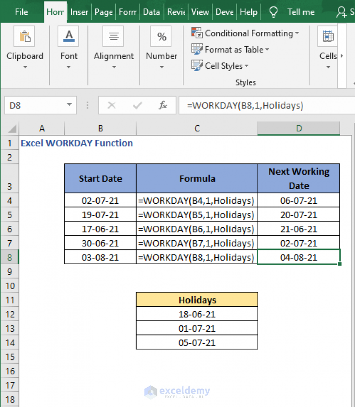Select result cell 21-06-21
The height and width of the screenshot is (407, 355).
pos(299,229)
